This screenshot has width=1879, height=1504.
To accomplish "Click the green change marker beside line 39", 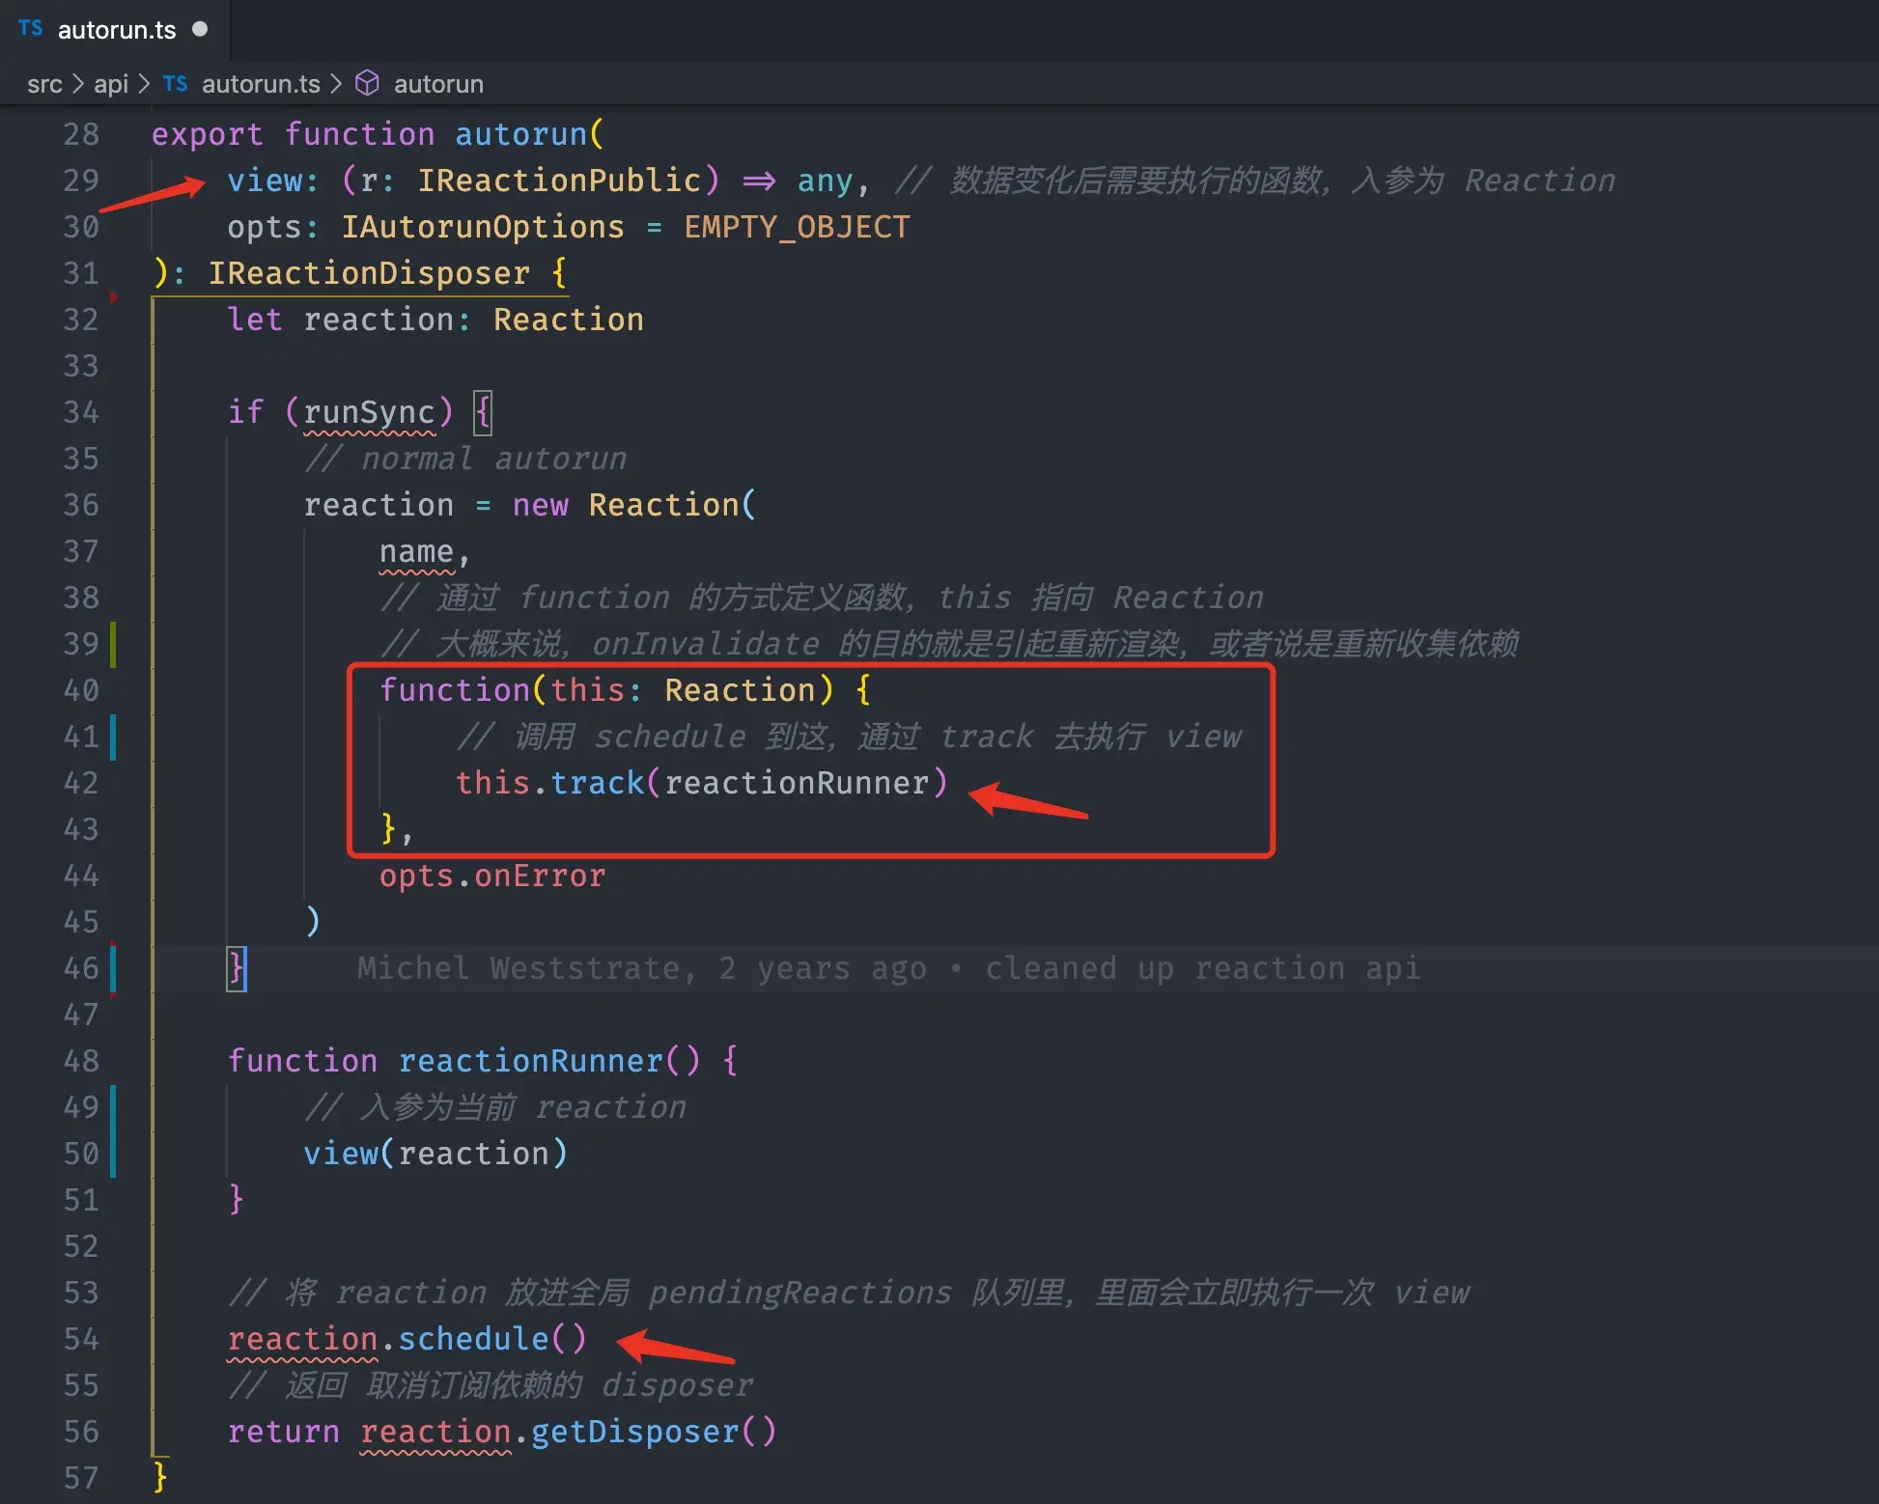I will 113,644.
